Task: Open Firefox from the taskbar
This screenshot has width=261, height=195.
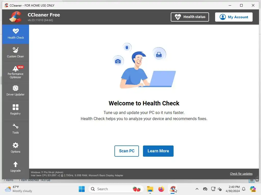Action: click(161, 189)
